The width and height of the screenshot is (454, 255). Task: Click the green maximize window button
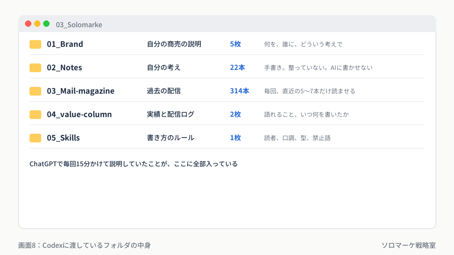(x=47, y=24)
